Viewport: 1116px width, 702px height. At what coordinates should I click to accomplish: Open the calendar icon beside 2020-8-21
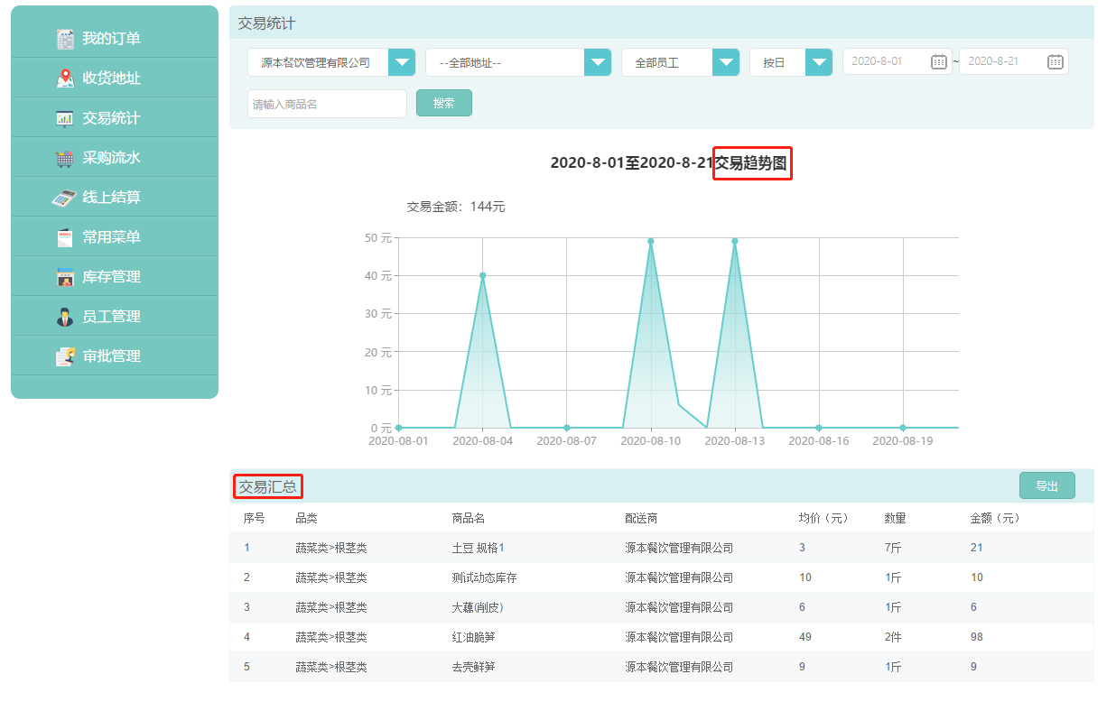pos(1055,61)
